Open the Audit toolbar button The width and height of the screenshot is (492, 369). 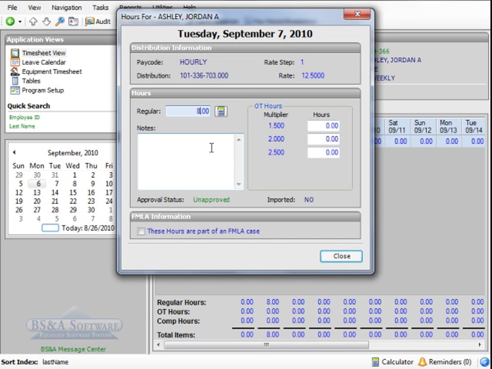(98, 22)
